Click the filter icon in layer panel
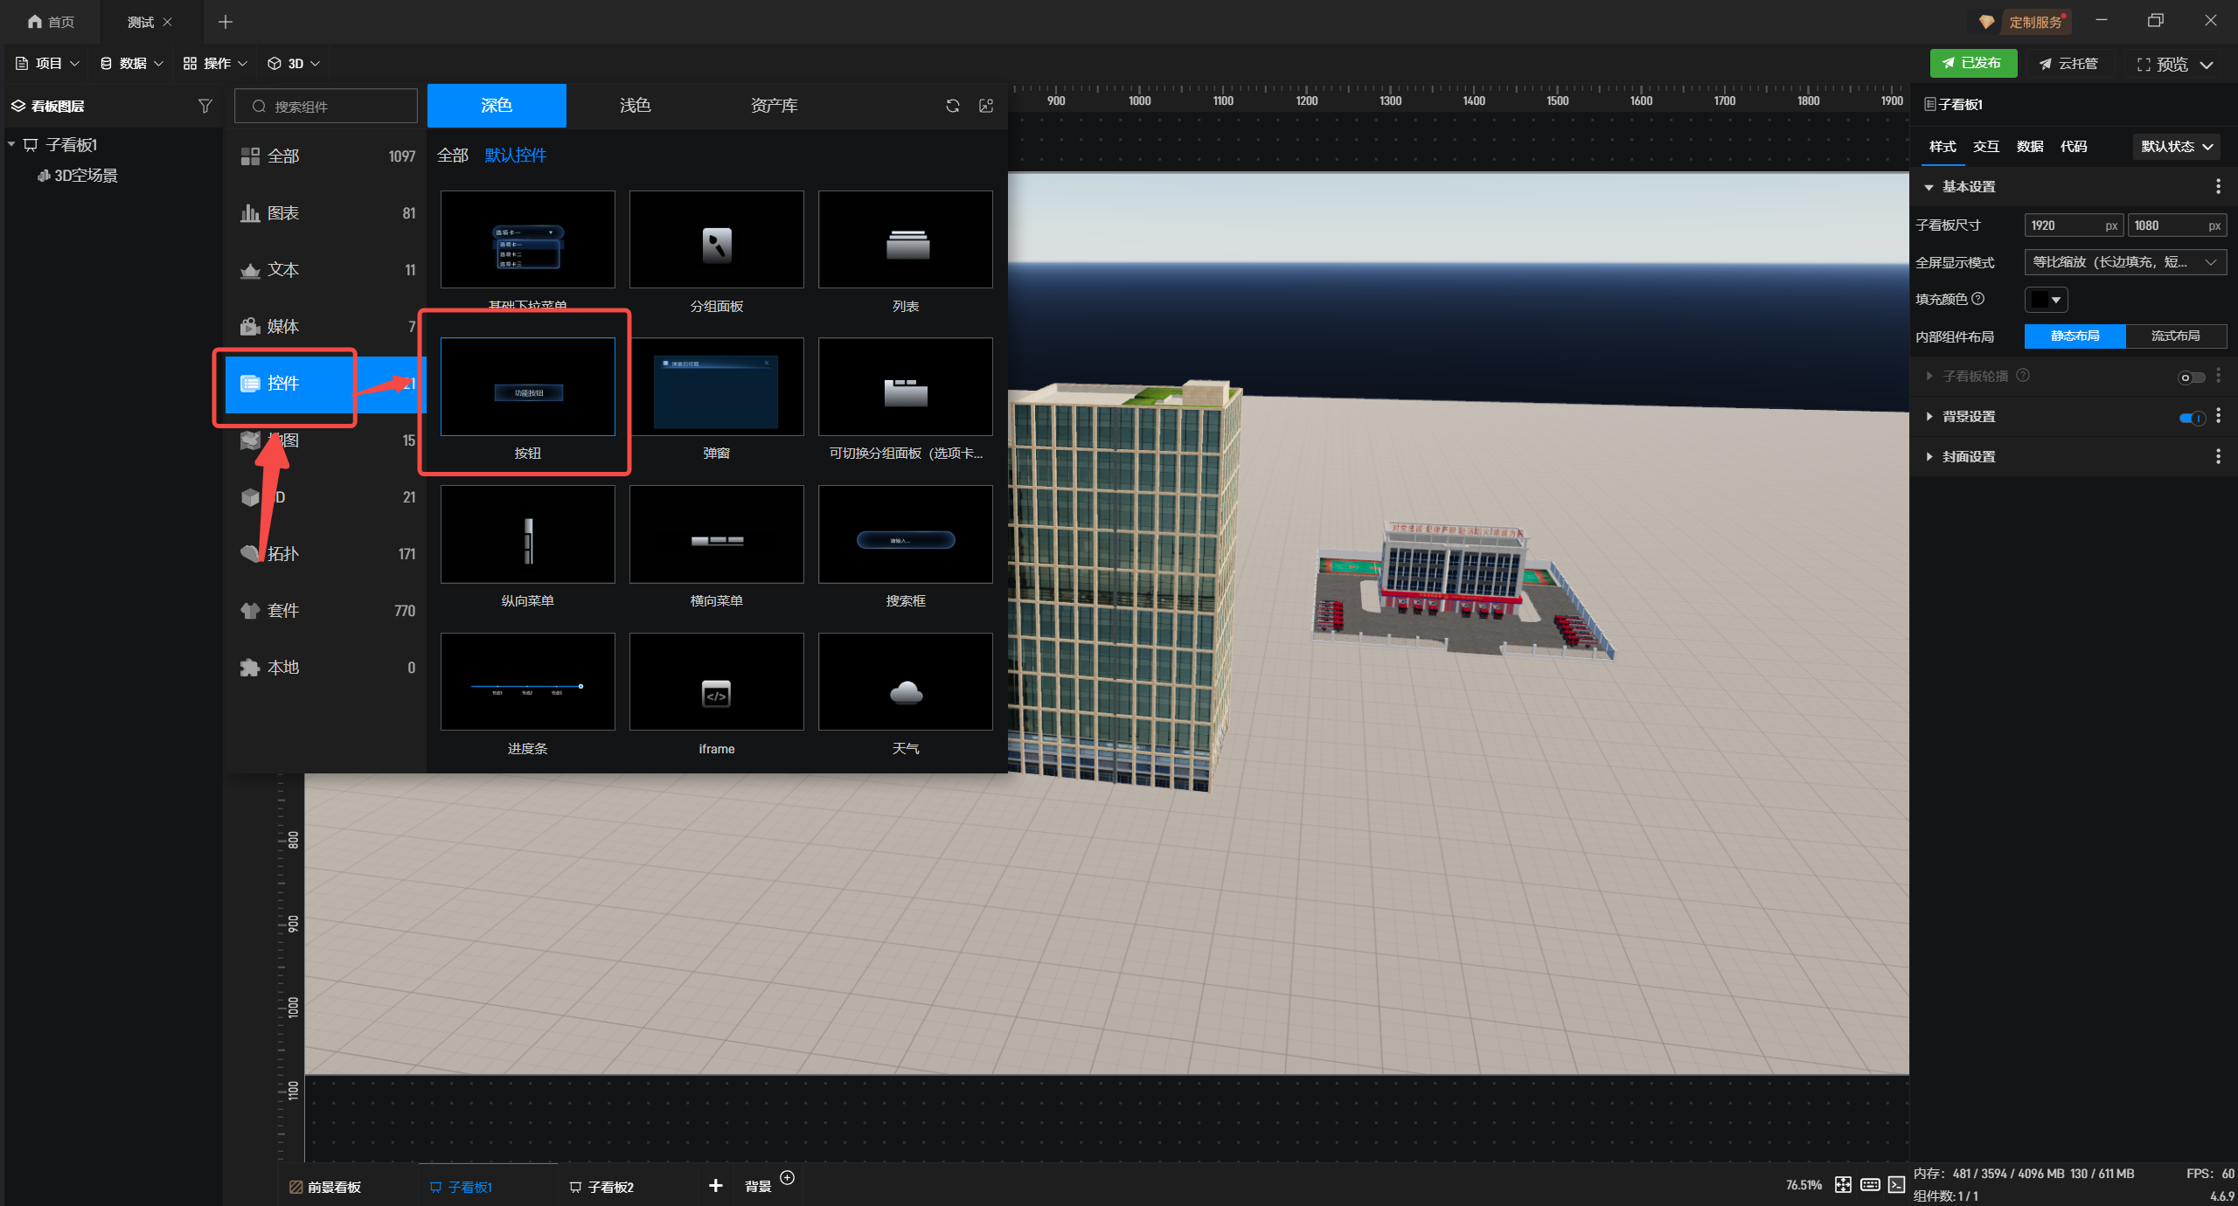Image resolution: width=2238 pixels, height=1206 pixels. [x=205, y=106]
